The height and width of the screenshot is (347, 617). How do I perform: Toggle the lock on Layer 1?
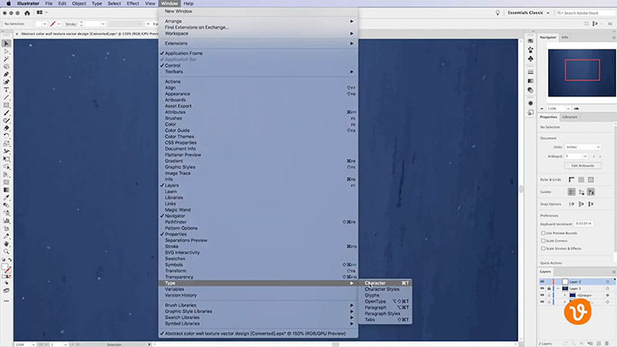click(549, 288)
